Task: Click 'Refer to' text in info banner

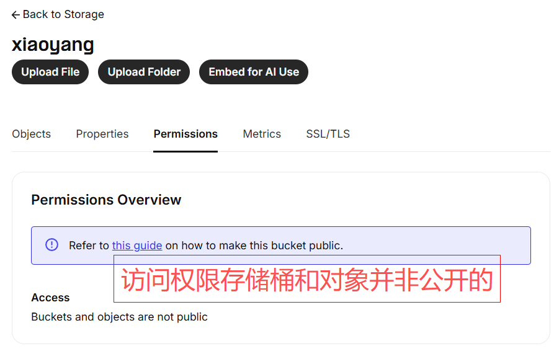Action: tap(89, 246)
